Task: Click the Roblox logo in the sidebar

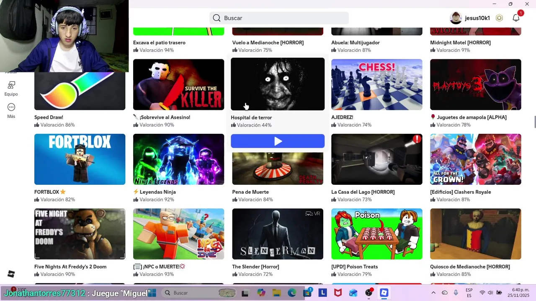Action: coord(11,274)
